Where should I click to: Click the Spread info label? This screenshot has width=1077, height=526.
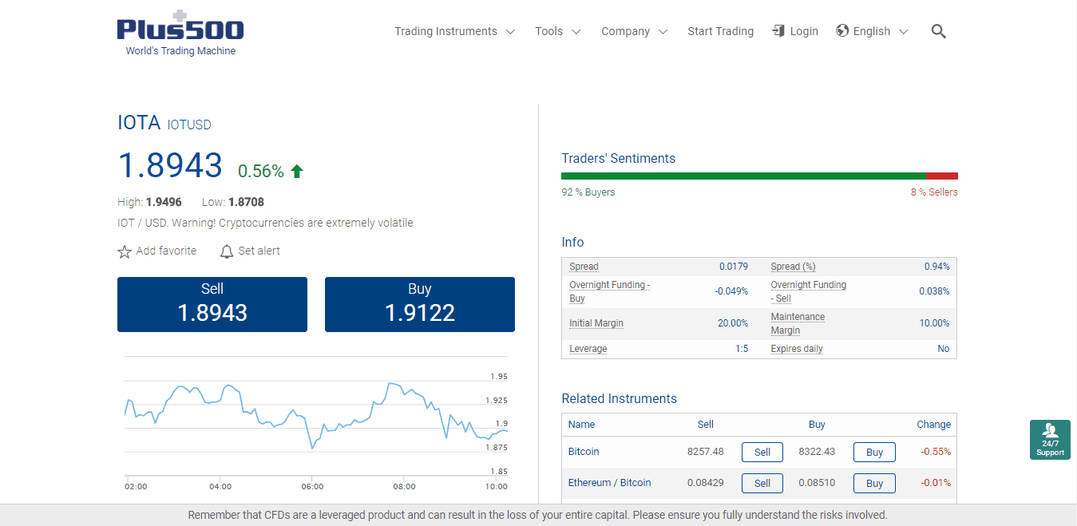[584, 267]
